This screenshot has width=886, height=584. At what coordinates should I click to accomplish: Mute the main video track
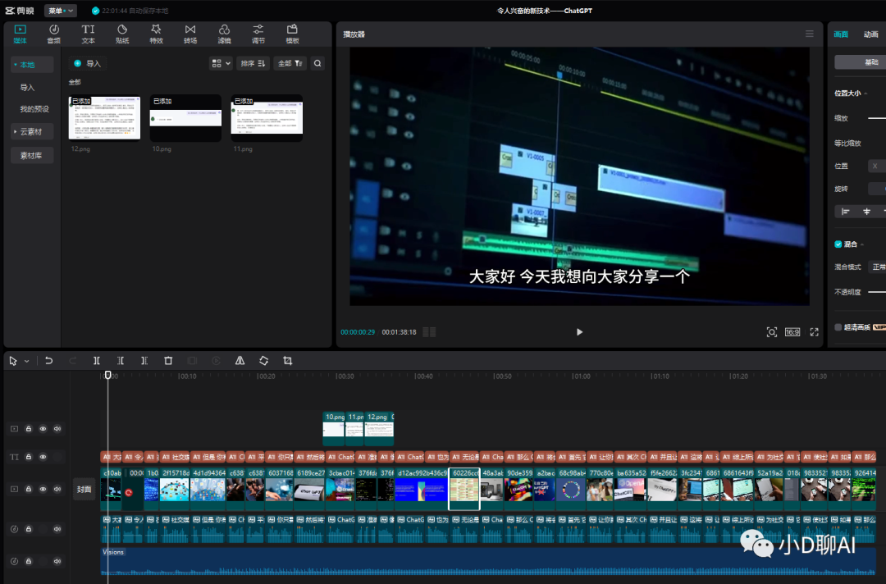pyautogui.click(x=57, y=489)
